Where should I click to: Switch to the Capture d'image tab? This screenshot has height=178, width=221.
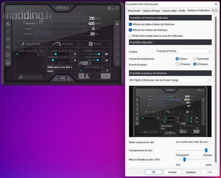point(151,11)
